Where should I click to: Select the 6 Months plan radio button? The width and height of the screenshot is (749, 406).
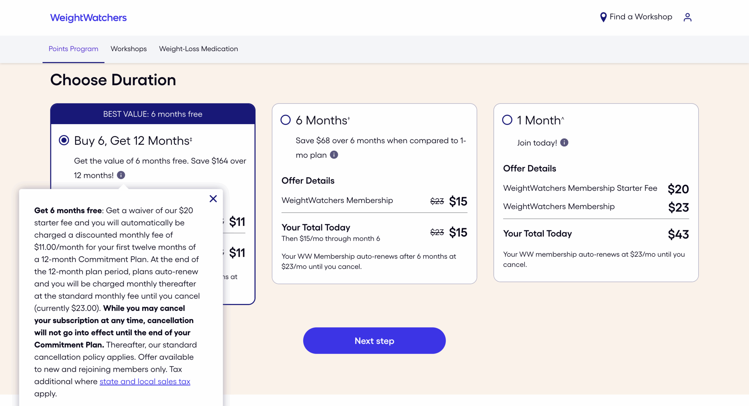(286, 120)
